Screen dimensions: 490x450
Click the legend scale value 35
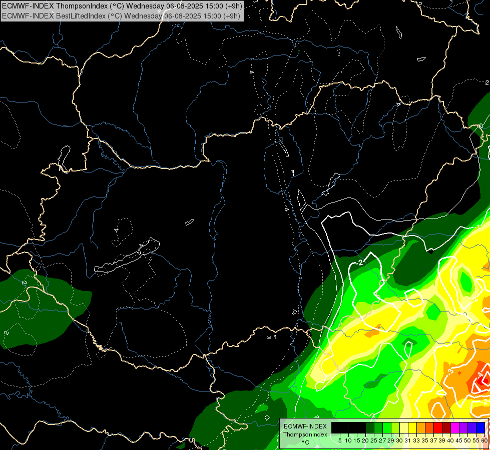click(x=425, y=440)
